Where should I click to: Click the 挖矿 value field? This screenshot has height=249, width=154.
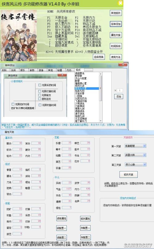[17, 209]
